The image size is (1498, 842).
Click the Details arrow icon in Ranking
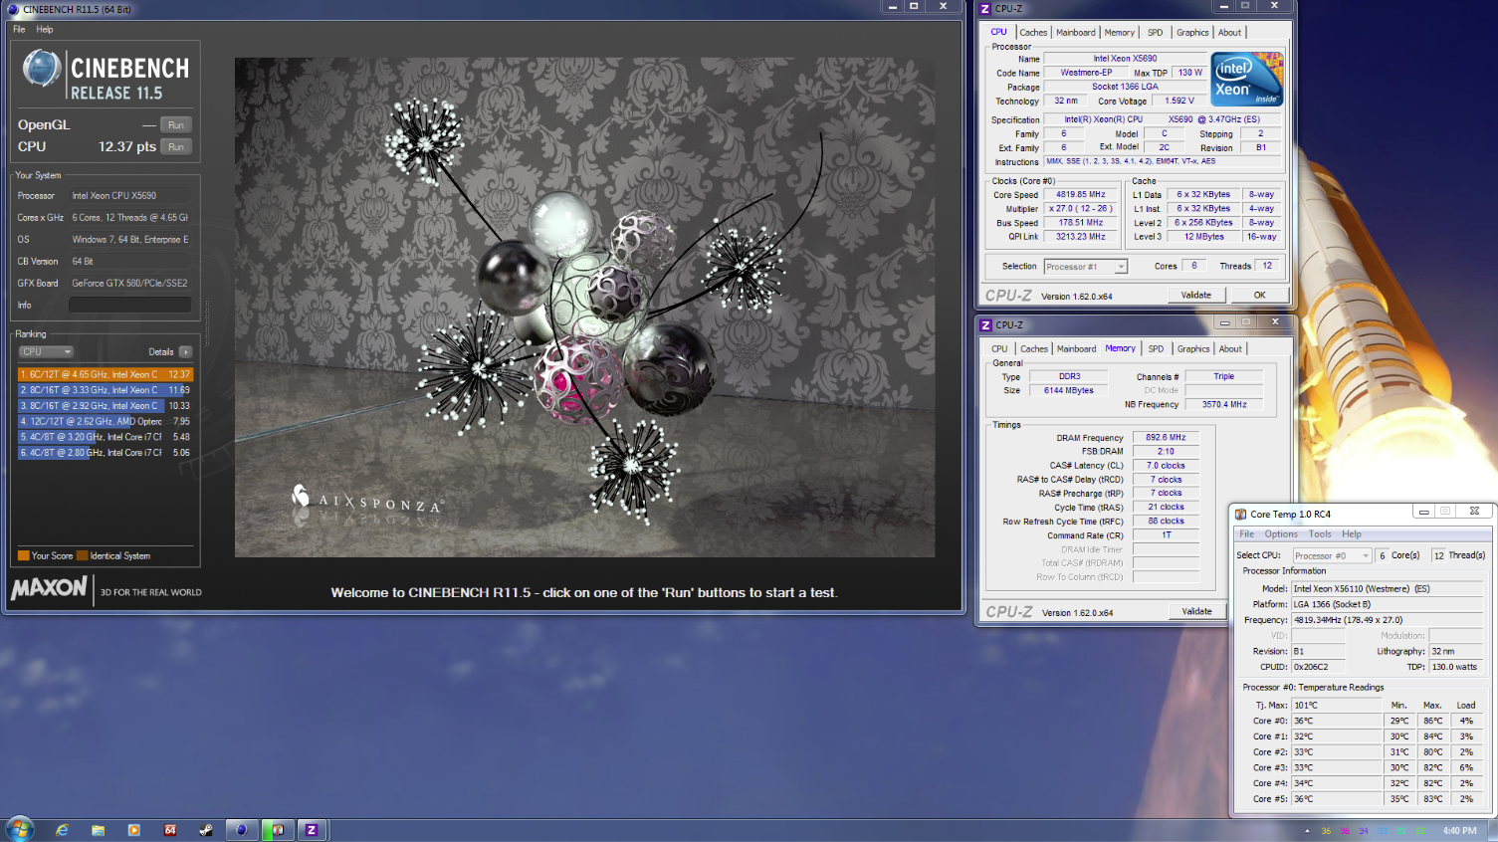[x=186, y=351]
